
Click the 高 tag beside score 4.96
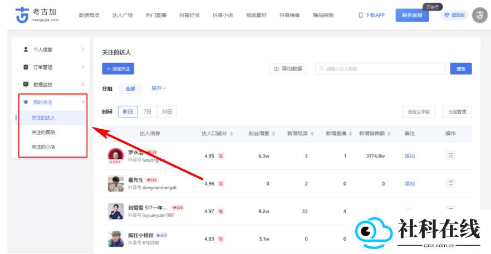tap(221, 184)
